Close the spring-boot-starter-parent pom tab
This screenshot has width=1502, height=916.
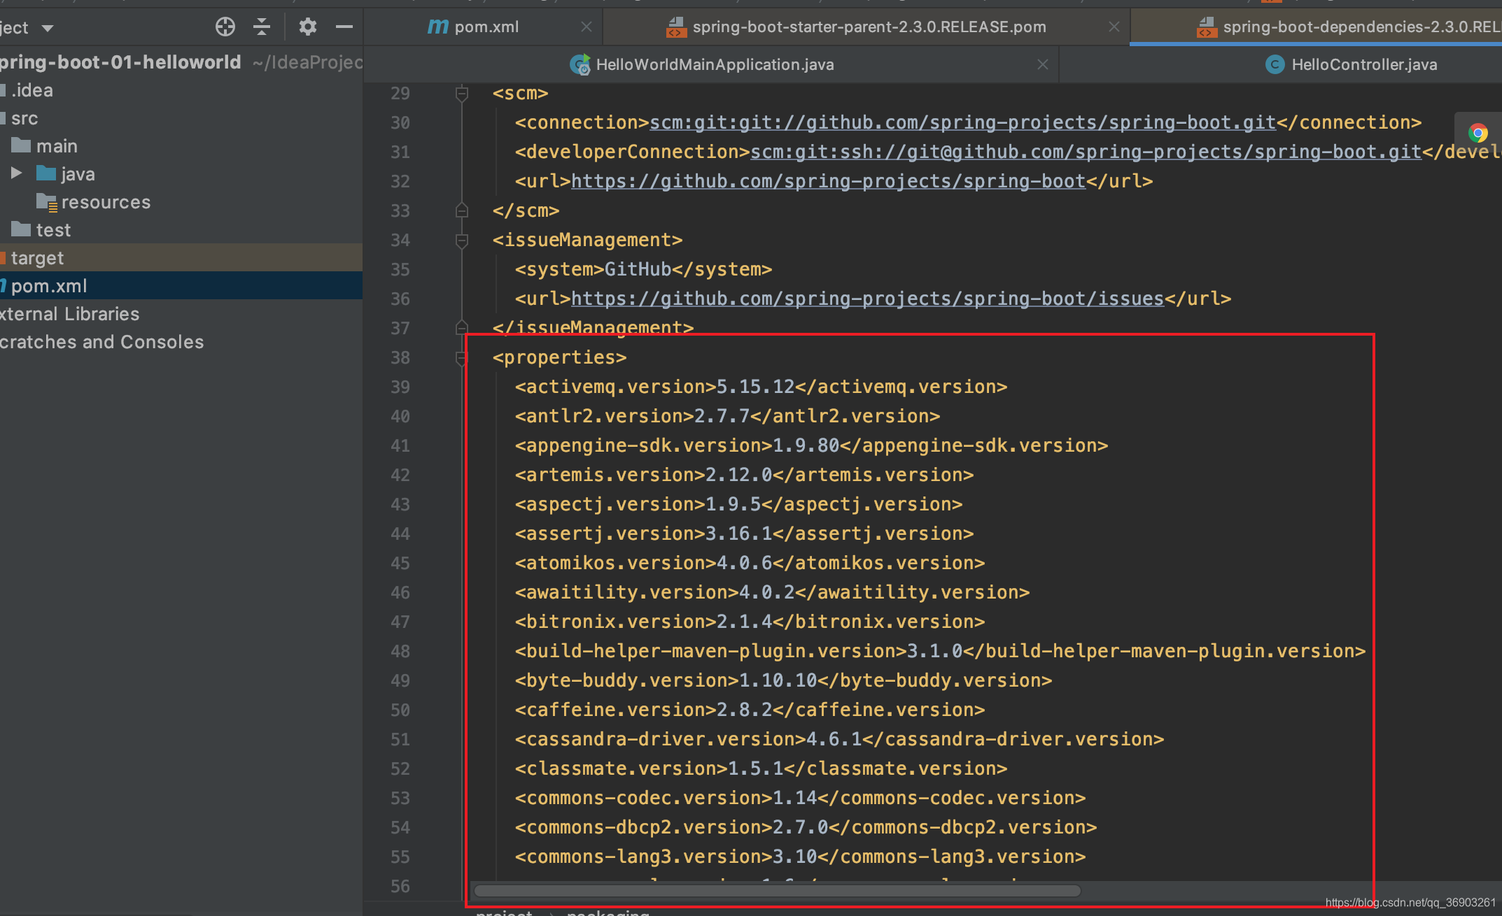[1114, 27]
